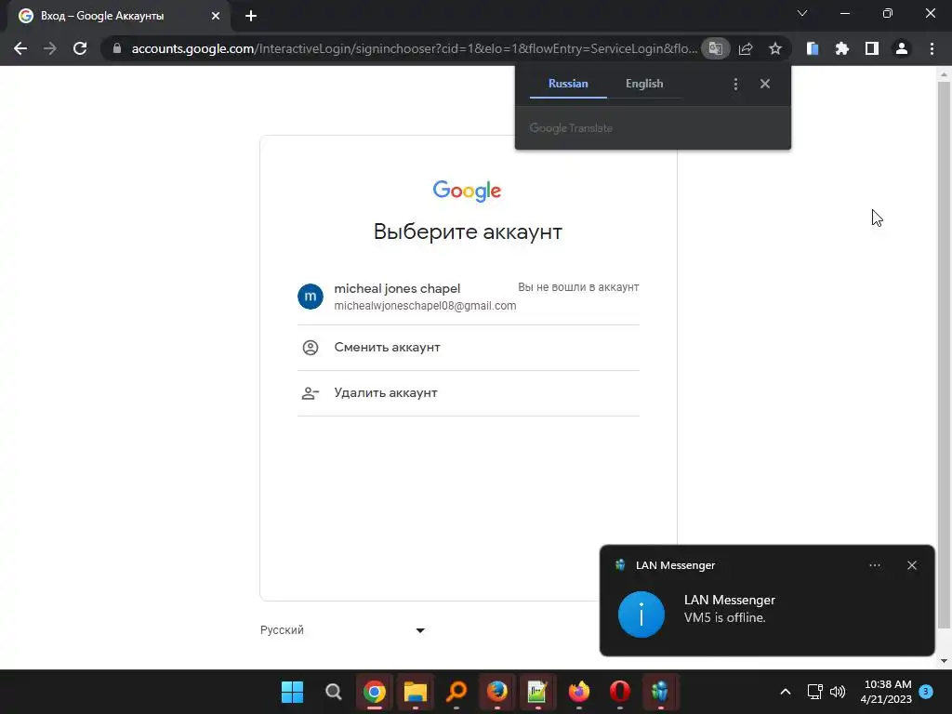Open the Windows Start menu
The image size is (952, 714).
pyautogui.click(x=292, y=692)
